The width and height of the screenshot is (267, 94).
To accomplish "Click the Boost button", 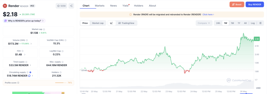I will tap(237, 4).
